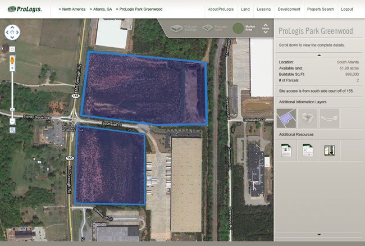
Task: Open the Property Search menu
Action: (320, 10)
